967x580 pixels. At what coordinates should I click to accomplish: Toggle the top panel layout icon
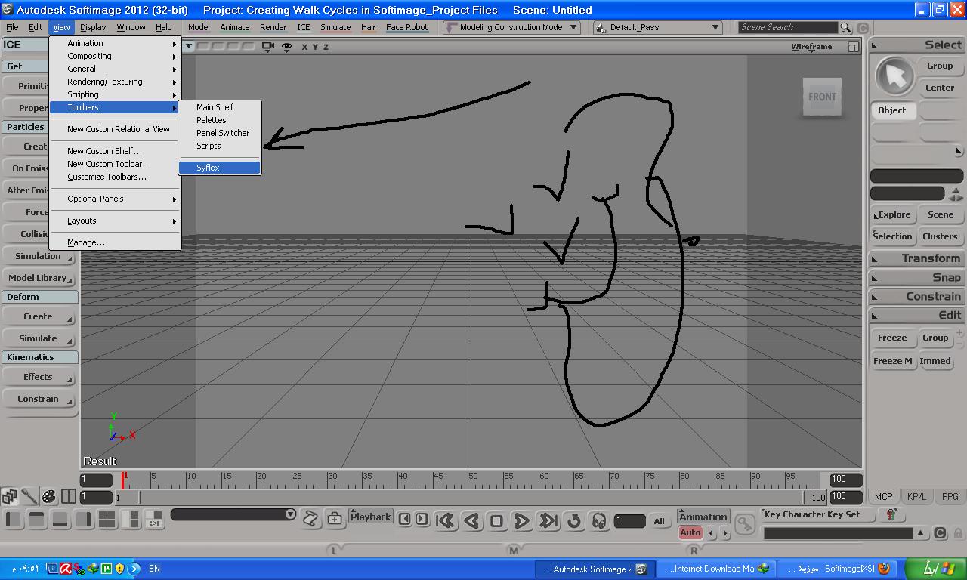pos(37,519)
